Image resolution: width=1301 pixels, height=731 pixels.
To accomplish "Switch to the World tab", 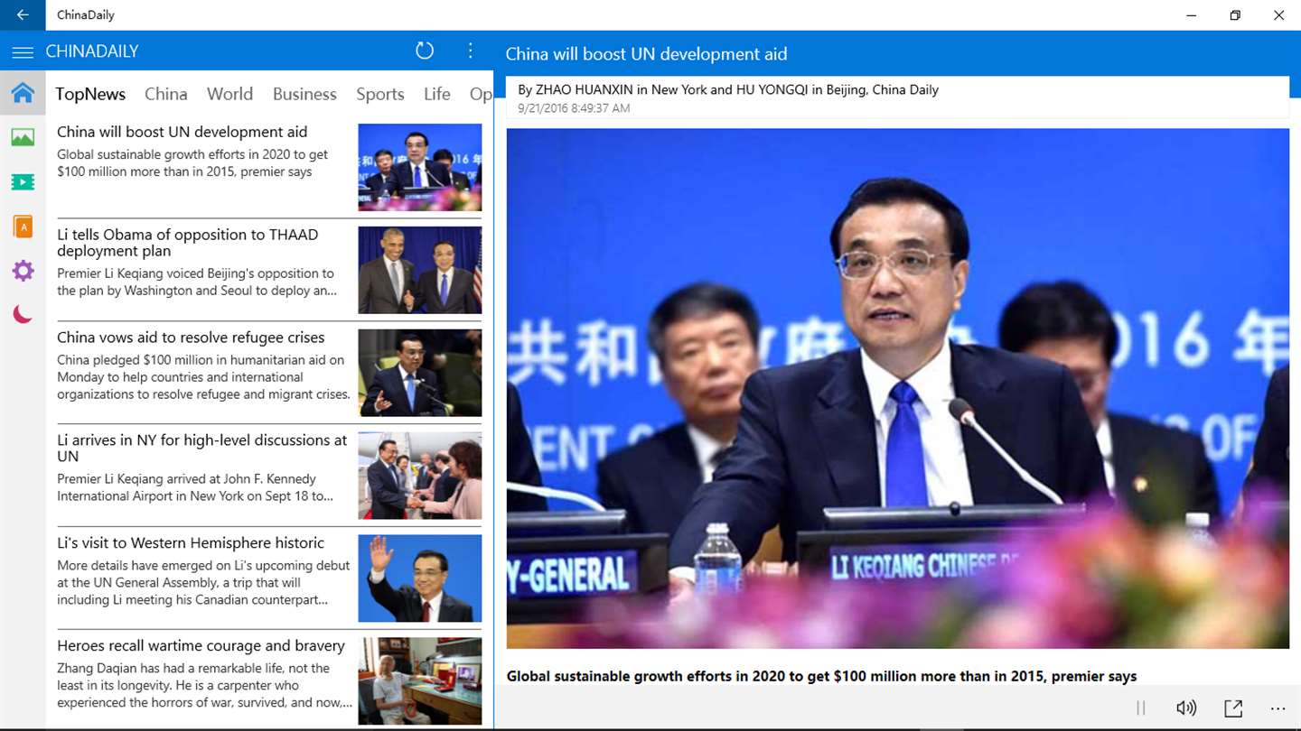I will point(229,94).
